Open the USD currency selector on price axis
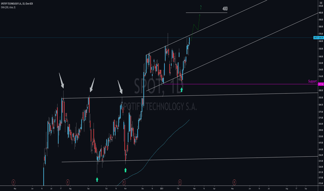324x191 pixels. [x=321, y=3]
